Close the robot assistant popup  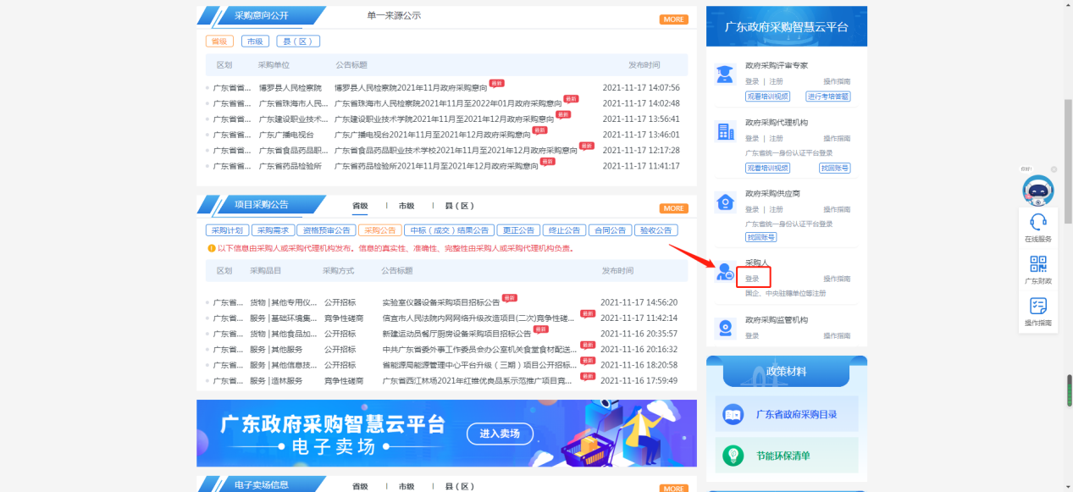pos(1054,169)
